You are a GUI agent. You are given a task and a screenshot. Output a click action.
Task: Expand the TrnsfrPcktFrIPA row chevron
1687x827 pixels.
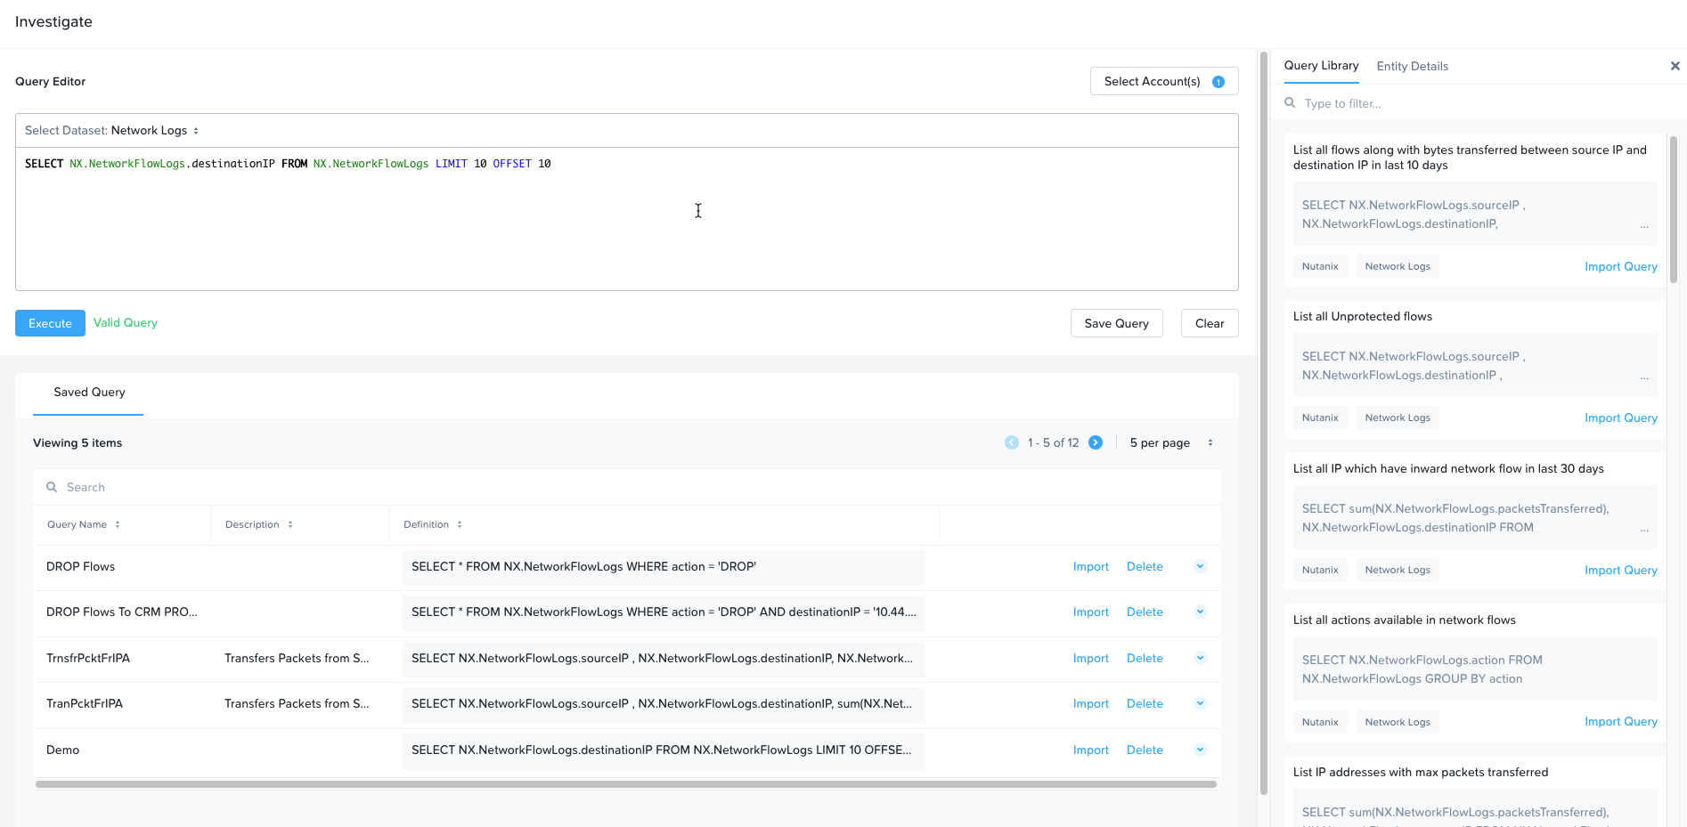tap(1200, 658)
